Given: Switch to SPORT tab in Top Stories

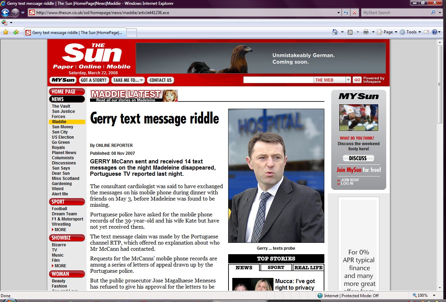Looking at the screenshot, I should click(x=276, y=268).
